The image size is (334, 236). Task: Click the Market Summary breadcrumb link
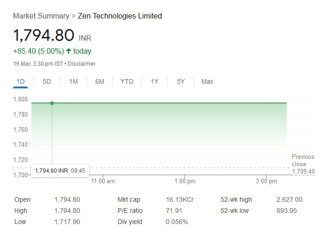[41, 16]
